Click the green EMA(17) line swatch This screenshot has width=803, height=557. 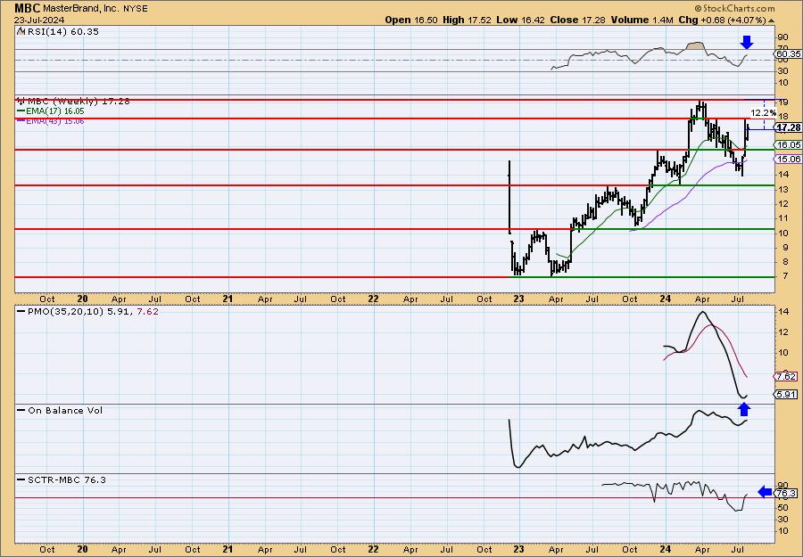click(21, 111)
